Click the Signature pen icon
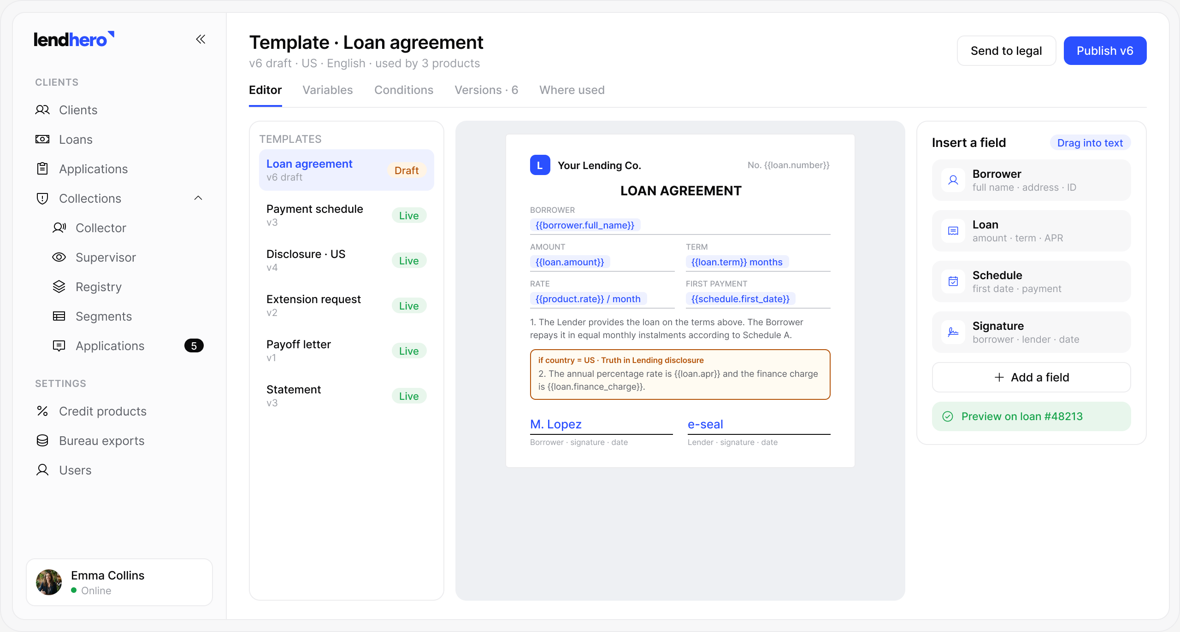This screenshot has width=1180, height=632. coord(953,332)
